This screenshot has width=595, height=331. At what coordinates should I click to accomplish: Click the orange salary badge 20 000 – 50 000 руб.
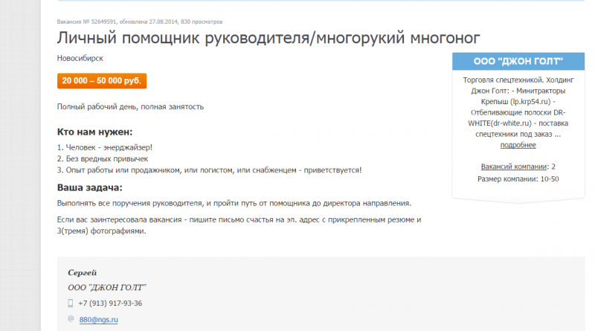coord(102,81)
